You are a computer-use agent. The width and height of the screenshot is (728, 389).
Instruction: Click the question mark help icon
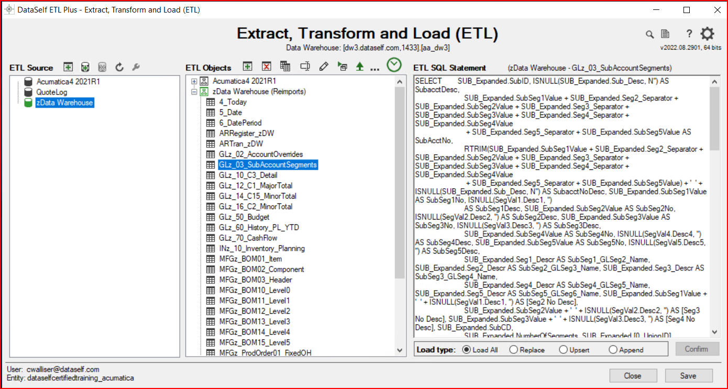click(x=689, y=34)
